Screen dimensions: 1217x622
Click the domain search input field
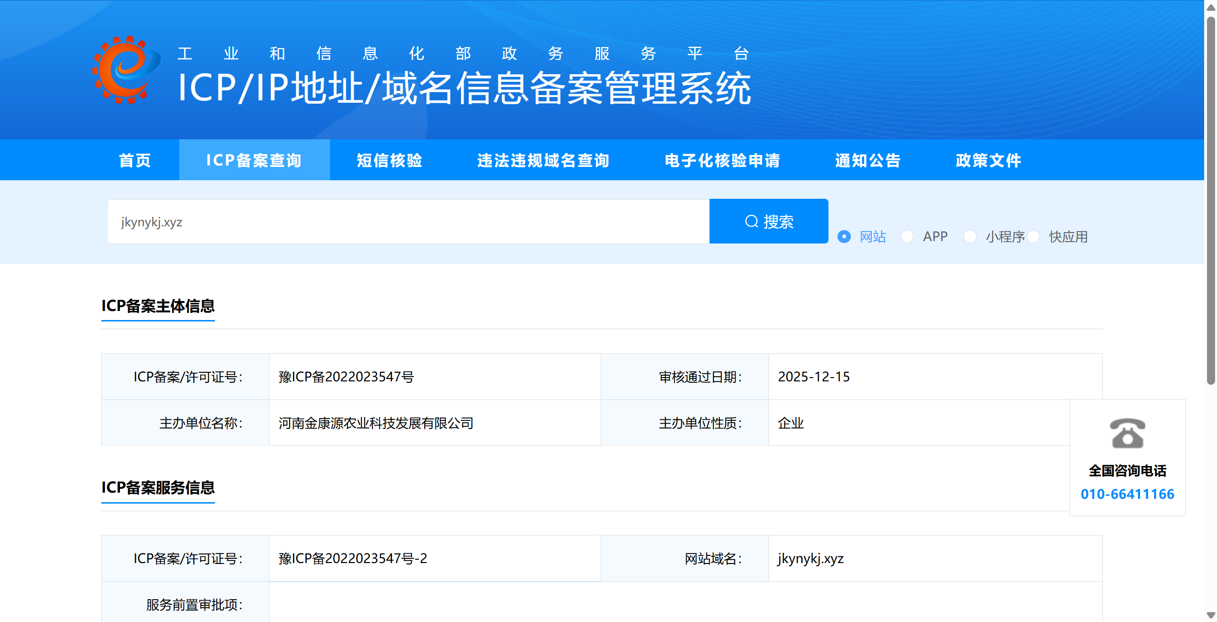[408, 222]
